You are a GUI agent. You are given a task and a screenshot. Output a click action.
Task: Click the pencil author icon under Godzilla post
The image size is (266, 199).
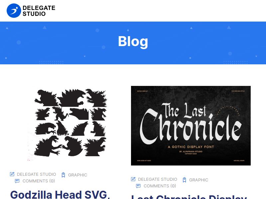[x=12, y=174]
